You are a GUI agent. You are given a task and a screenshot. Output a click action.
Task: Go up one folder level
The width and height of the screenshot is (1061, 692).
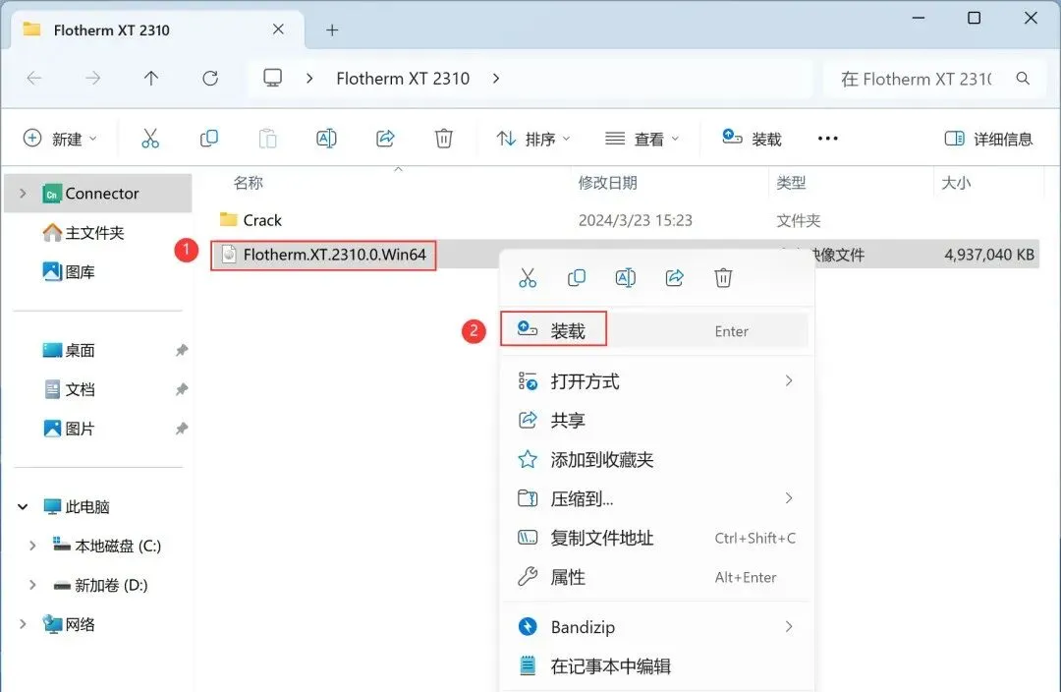point(151,79)
